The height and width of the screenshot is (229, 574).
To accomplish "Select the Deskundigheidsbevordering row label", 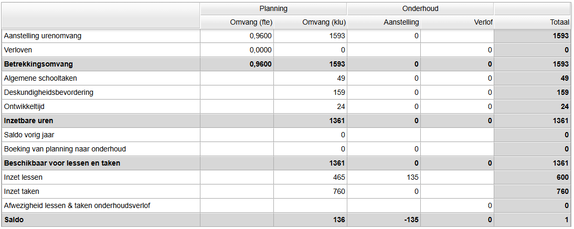I will 48,92.
